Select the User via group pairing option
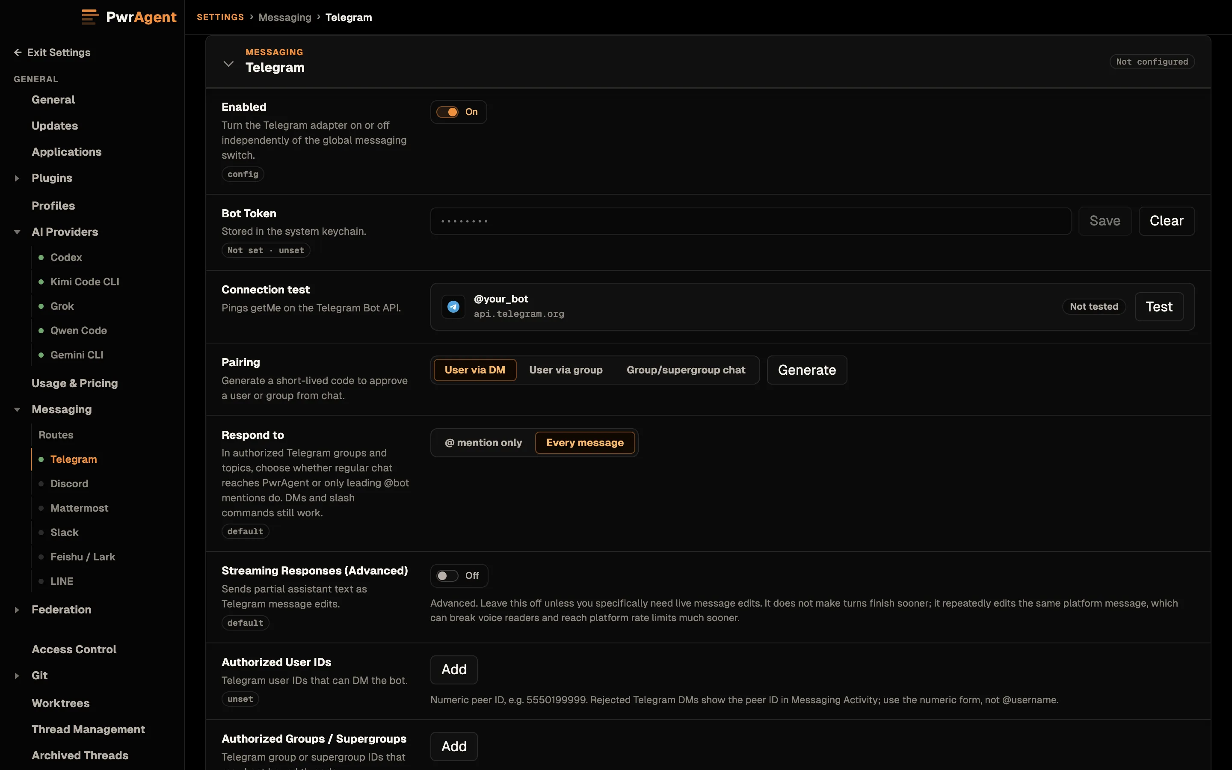Image resolution: width=1232 pixels, height=770 pixels. coord(566,370)
